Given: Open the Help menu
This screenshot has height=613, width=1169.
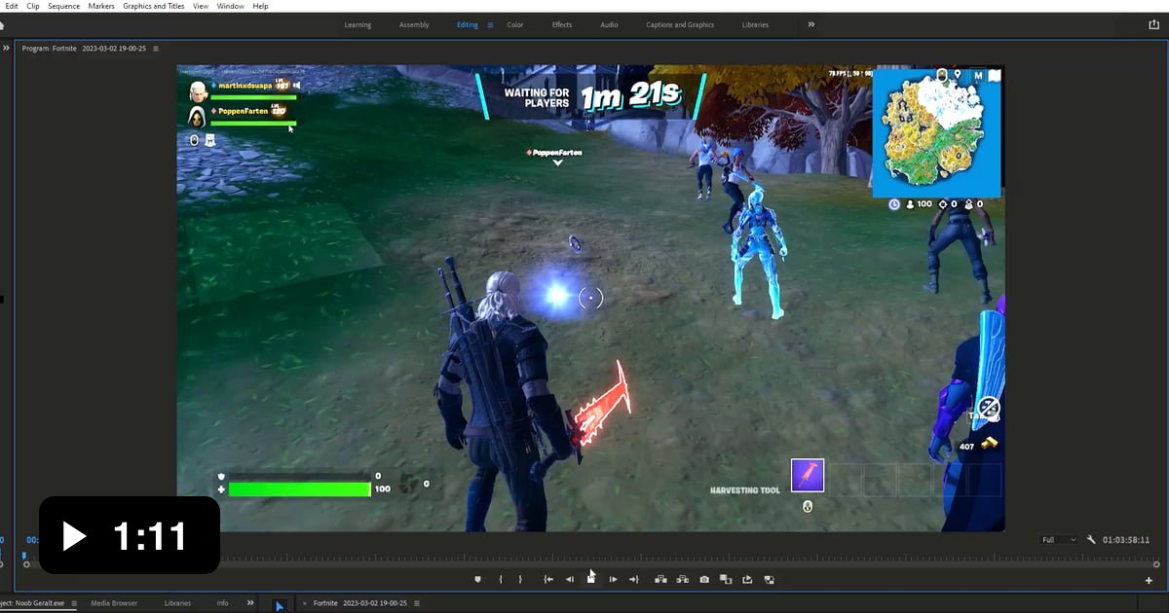Looking at the screenshot, I should point(260,6).
